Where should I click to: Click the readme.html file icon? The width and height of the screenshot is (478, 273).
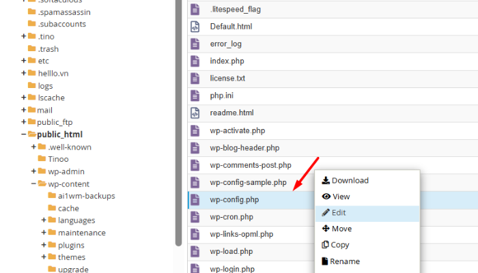point(195,113)
